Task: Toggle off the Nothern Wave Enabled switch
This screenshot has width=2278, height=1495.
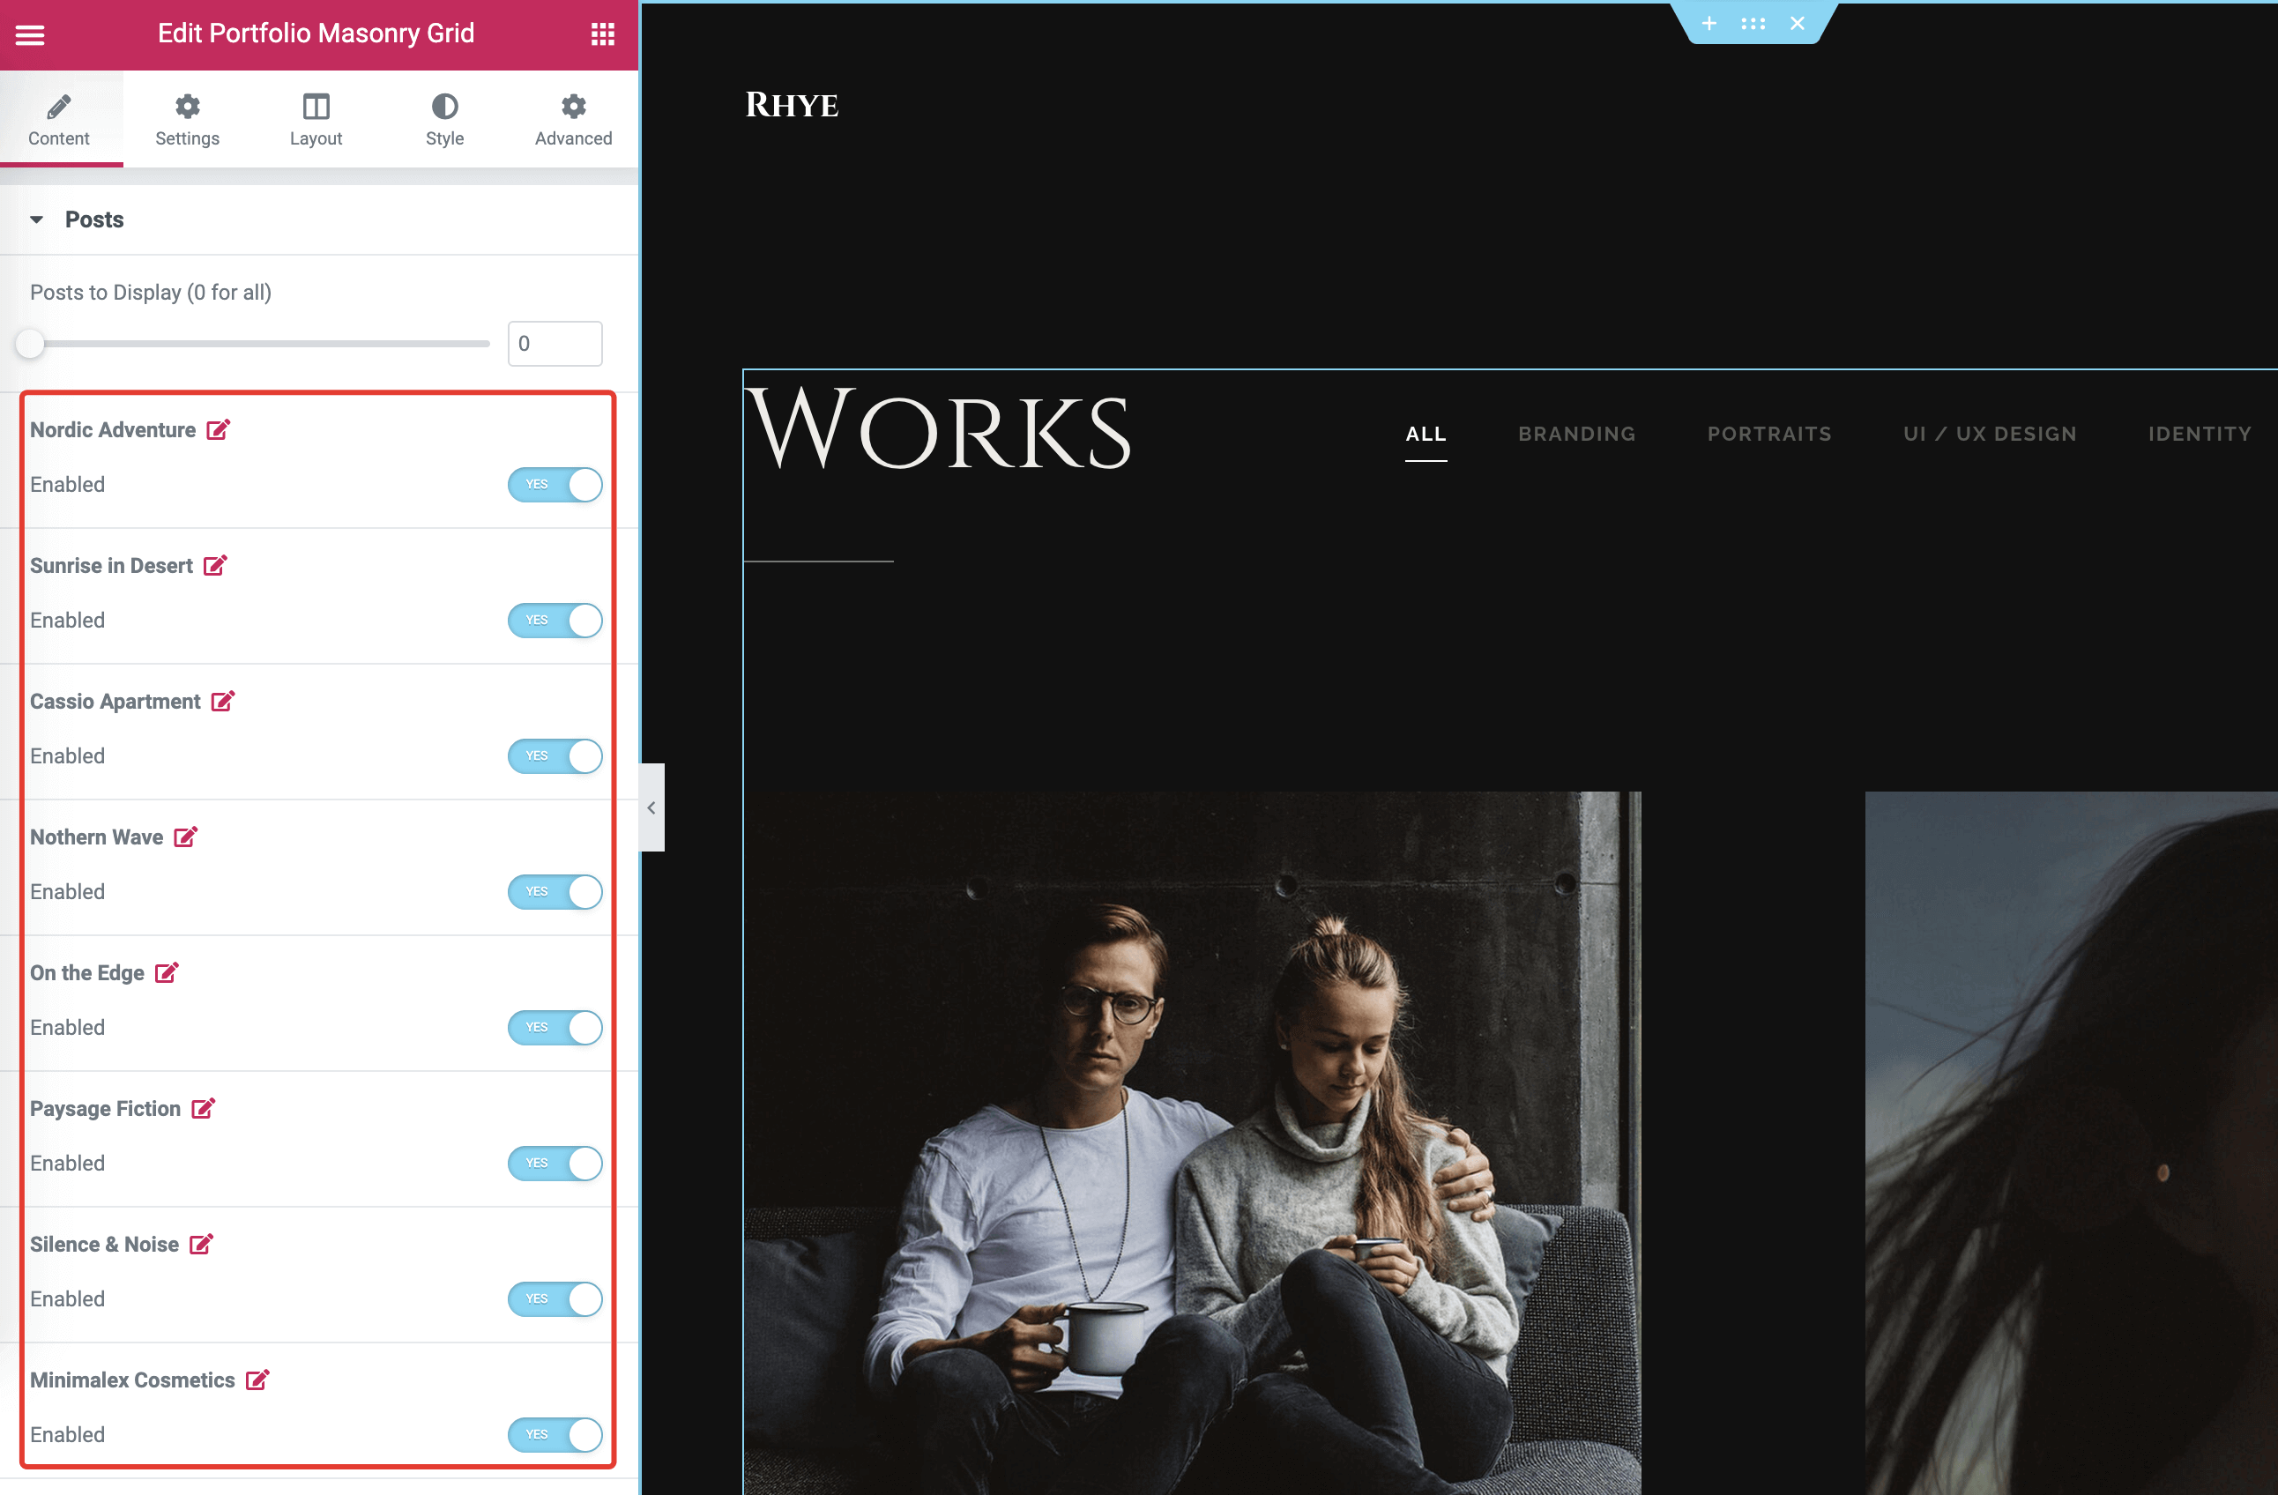Action: point(555,891)
